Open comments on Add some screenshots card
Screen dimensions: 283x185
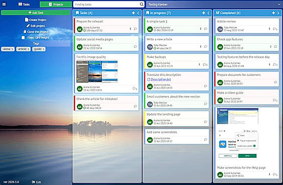pos(206,139)
